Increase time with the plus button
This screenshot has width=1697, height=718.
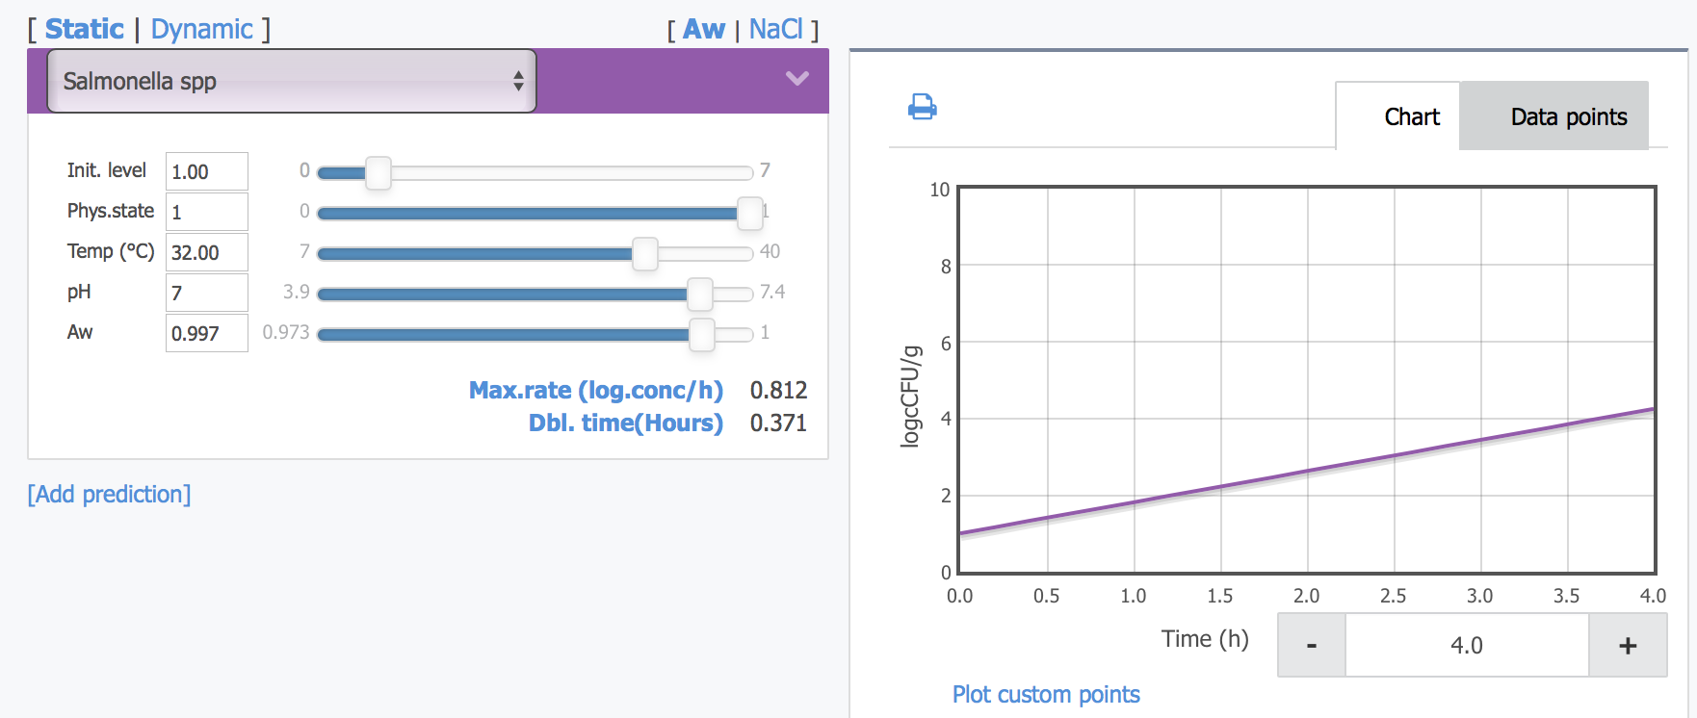click(1628, 645)
